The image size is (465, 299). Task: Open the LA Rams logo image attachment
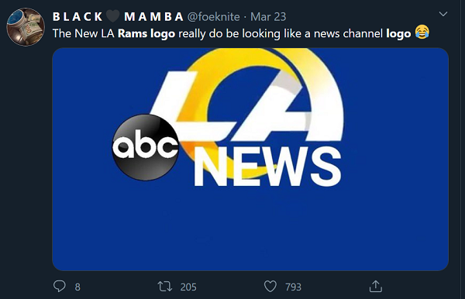[250, 160]
